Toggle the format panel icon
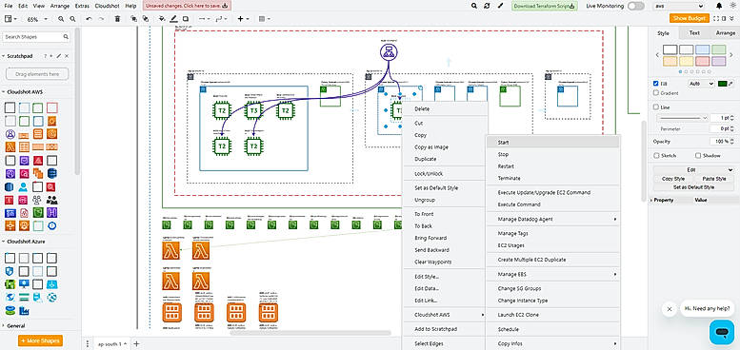740x350 pixels. coord(725,18)
